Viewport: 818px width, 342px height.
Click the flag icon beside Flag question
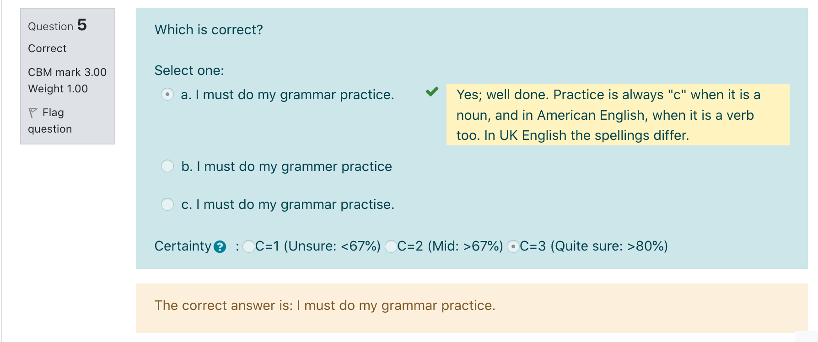click(33, 112)
